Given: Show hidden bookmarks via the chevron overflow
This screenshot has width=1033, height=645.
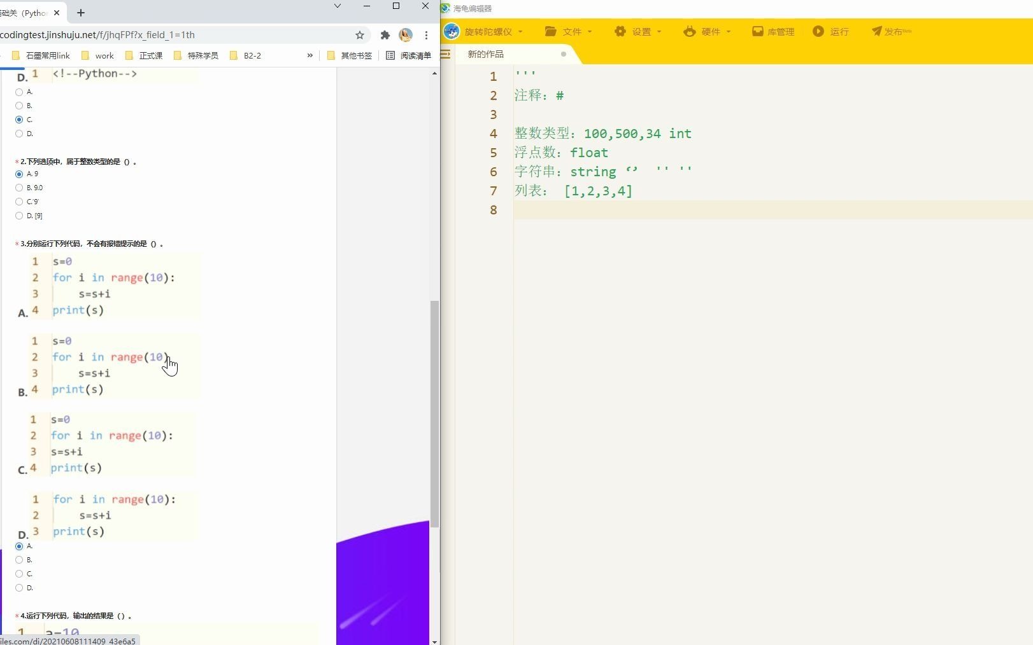Looking at the screenshot, I should coord(310,55).
